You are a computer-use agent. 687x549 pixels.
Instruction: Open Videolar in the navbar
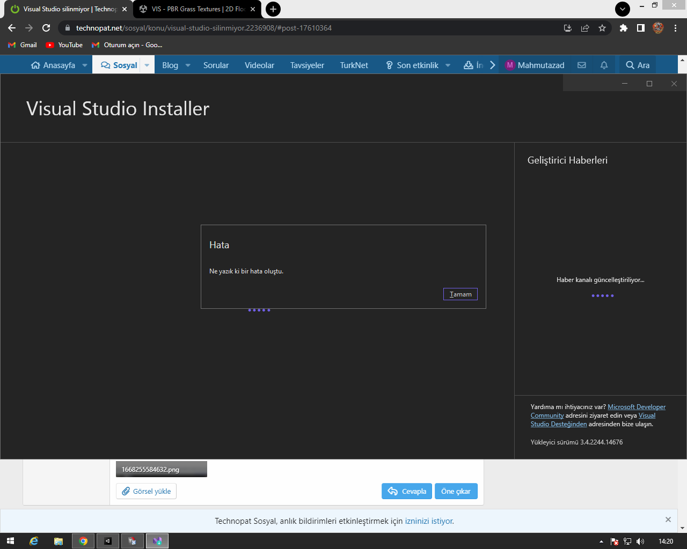click(259, 65)
